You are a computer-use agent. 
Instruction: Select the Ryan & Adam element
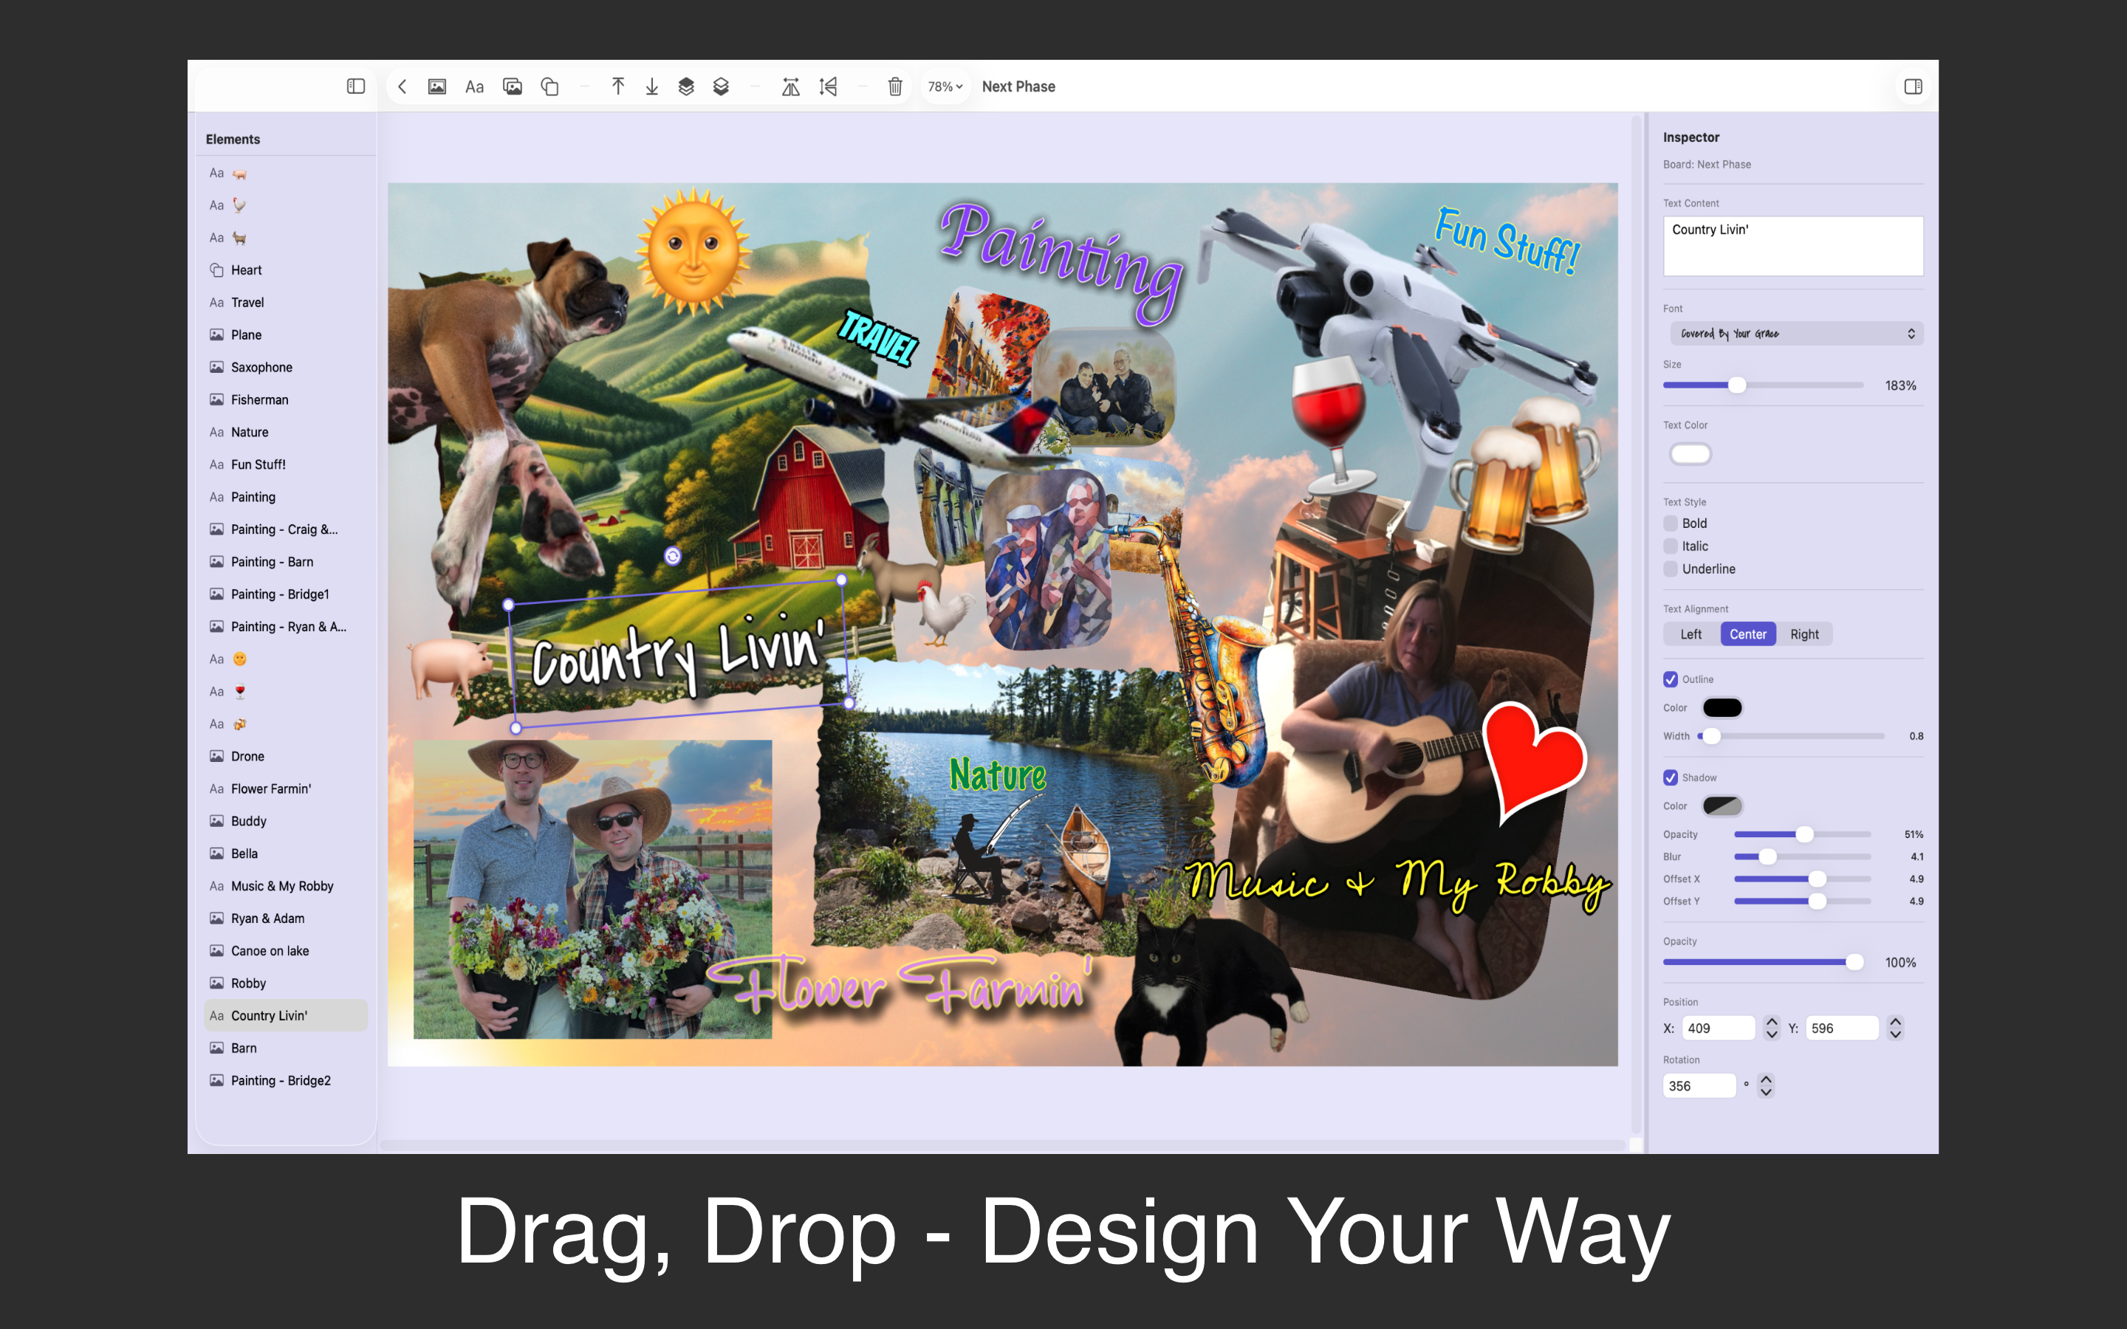click(286, 918)
